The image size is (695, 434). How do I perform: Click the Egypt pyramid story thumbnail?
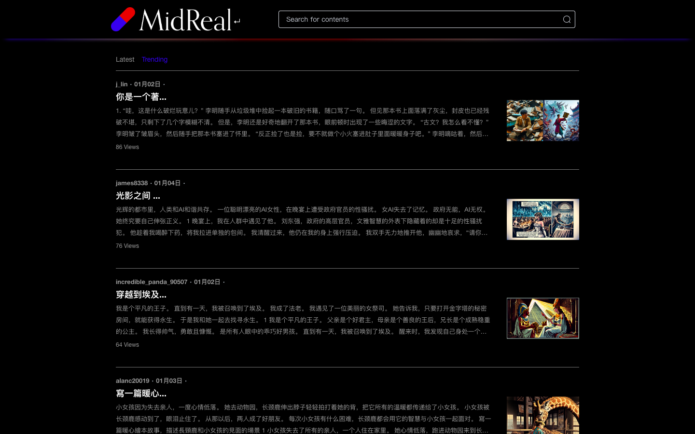542,318
